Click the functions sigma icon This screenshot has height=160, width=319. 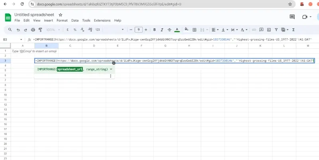click(293, 30)
